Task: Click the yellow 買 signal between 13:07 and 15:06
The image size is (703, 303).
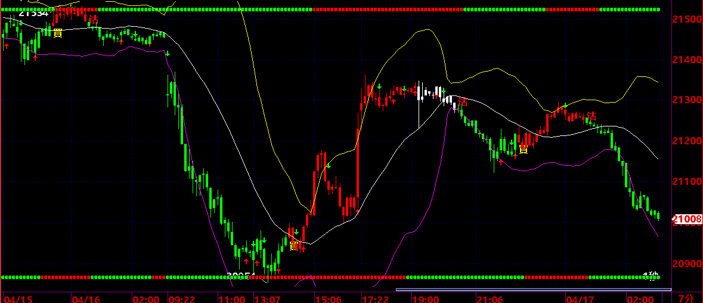Action: tap(294, 245)
